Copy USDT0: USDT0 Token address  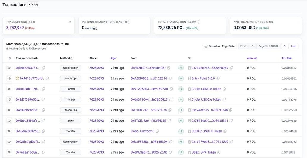[x=225, y=131]
